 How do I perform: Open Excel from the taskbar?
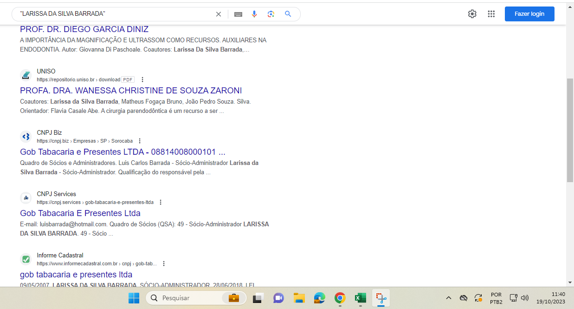click(361, 298)
